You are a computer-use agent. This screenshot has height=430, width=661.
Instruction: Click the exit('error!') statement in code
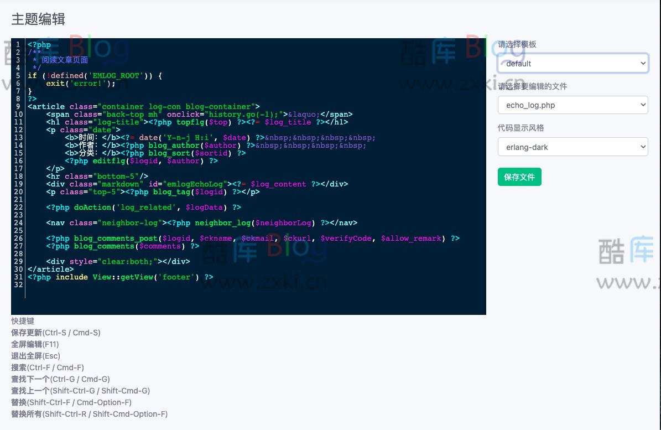coord(81,84)
